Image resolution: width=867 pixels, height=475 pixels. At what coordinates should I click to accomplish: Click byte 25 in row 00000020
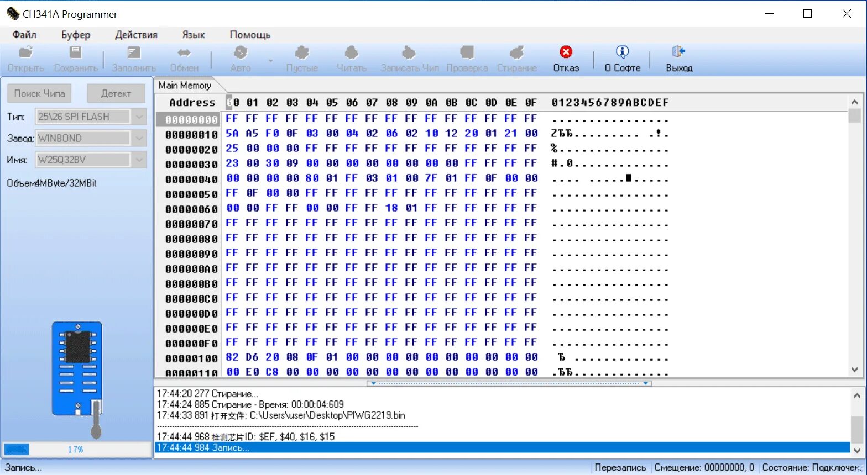coord(232,148)
